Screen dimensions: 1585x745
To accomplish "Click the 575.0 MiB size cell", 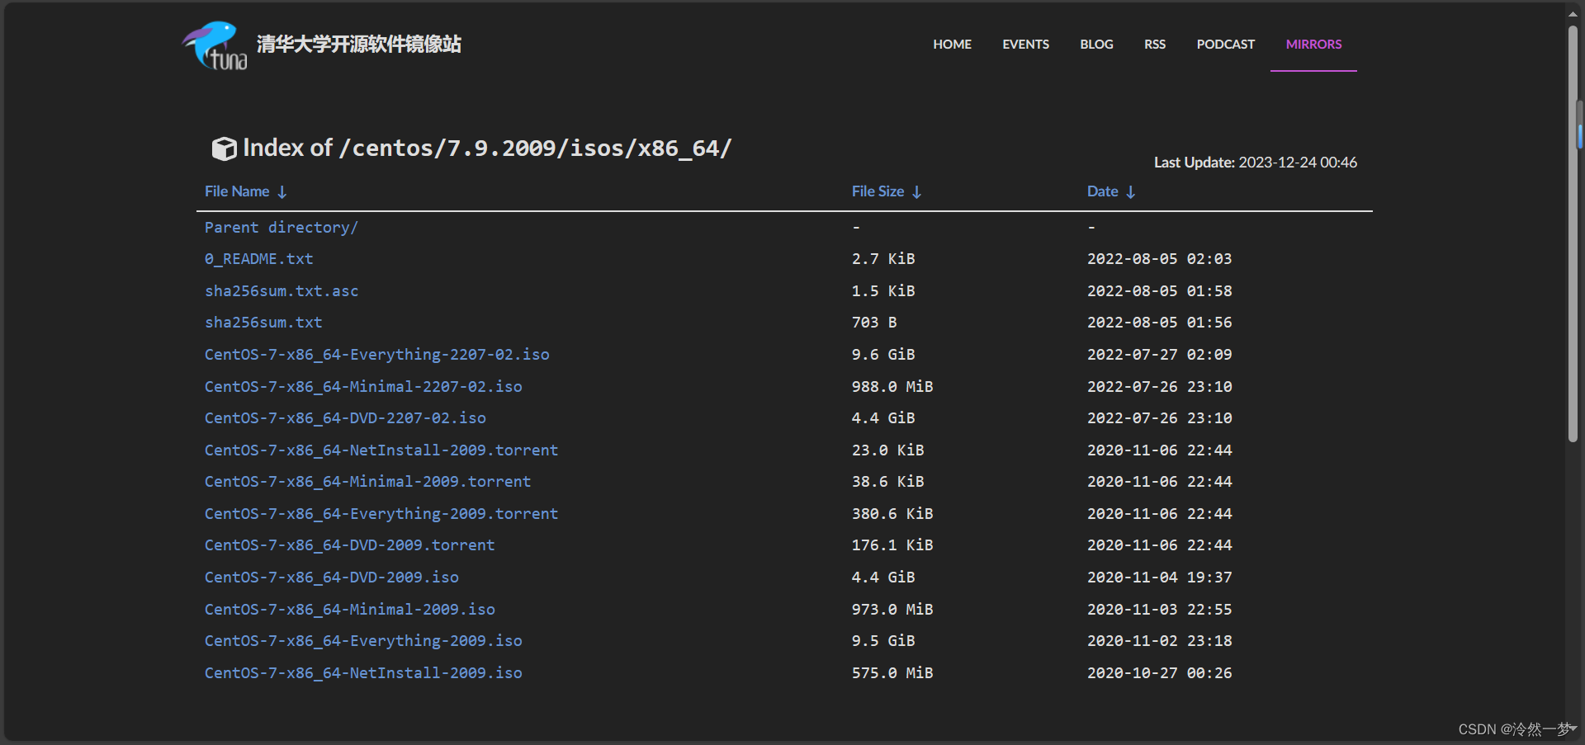I will [892, 673].
